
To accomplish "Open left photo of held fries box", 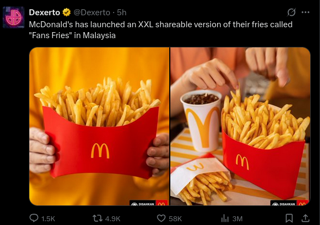I will (99, 126).
